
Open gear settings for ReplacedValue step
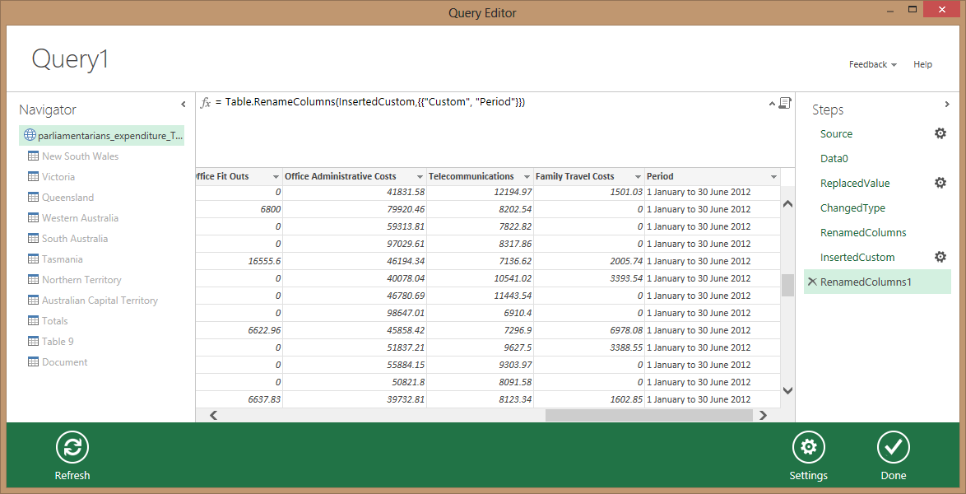(940, 183)
